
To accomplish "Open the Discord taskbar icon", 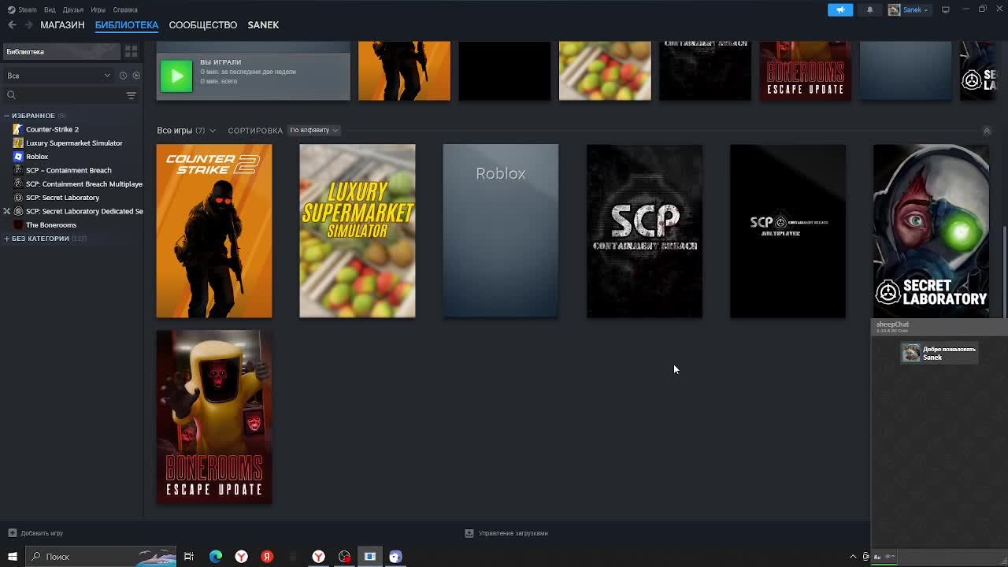I will click(395, 557).
